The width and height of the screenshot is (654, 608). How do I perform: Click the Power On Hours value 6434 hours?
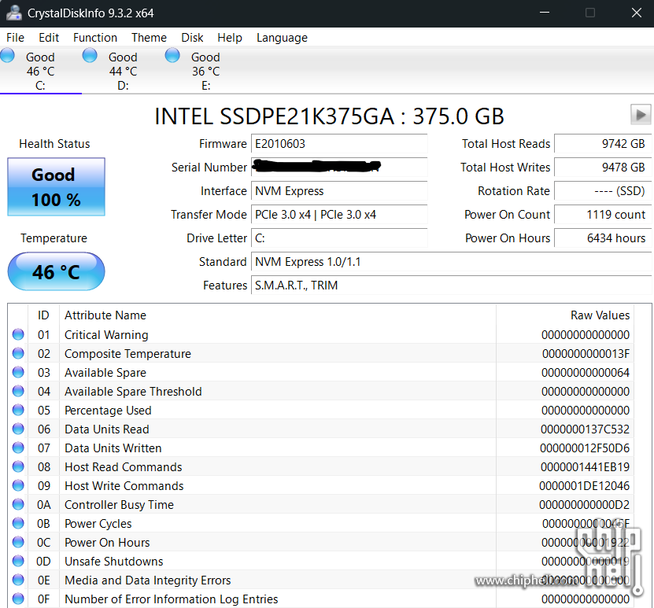pyautogui.click(x=603, y=238)
